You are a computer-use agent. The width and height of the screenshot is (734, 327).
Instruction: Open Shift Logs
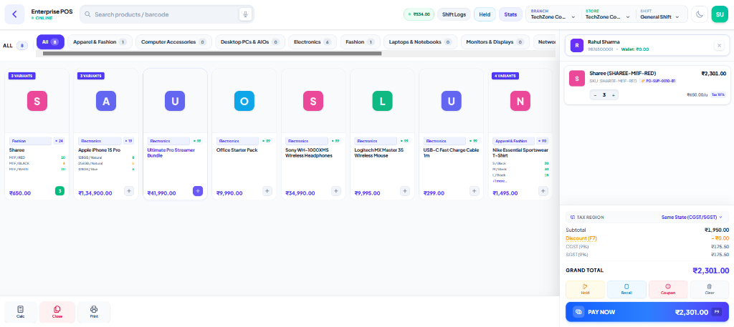(x=454, y=14)
